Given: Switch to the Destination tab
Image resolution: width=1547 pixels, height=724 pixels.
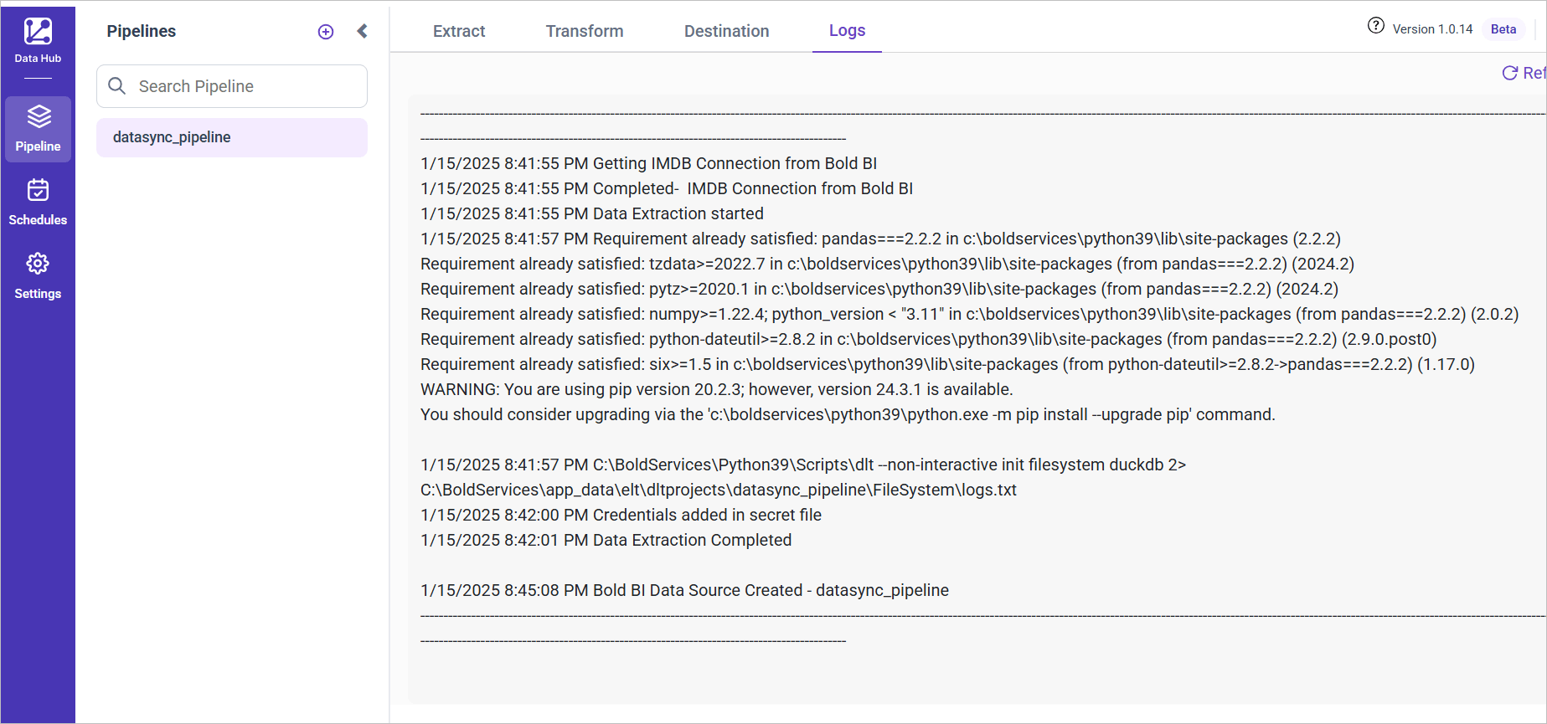Looking at the screenshot, I should (x=726, y=31).
